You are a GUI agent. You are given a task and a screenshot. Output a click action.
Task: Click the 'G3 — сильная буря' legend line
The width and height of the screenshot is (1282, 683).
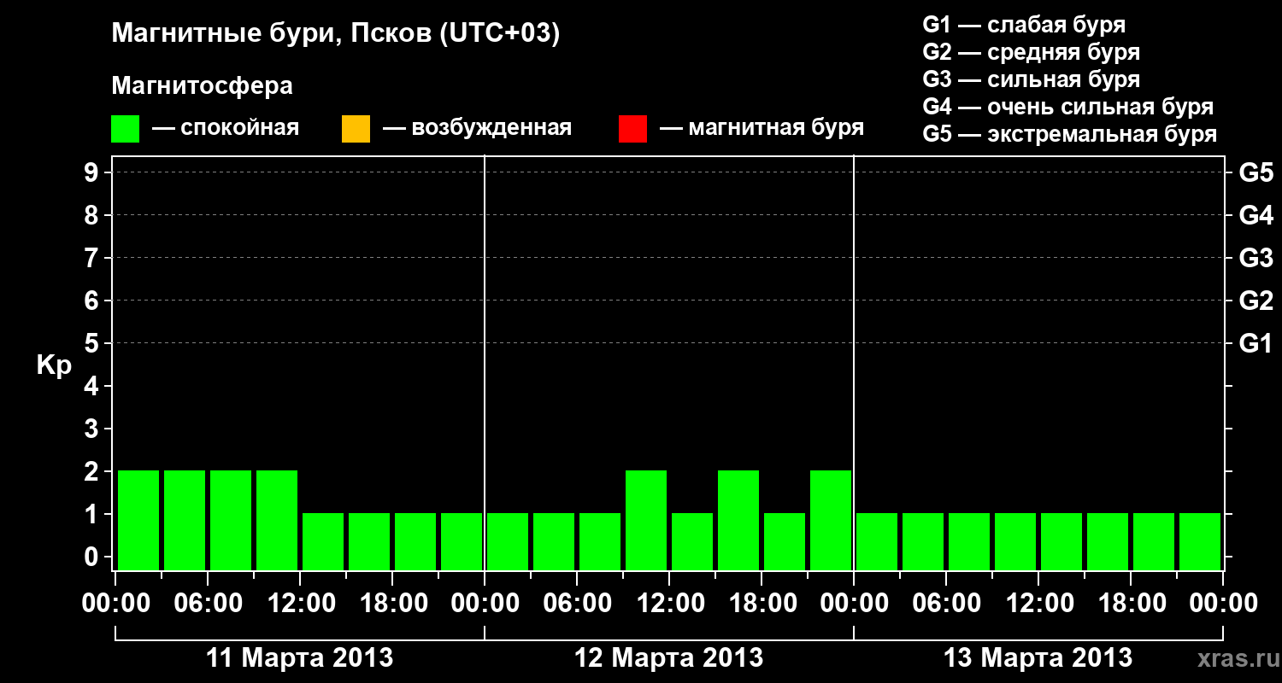1031,79
